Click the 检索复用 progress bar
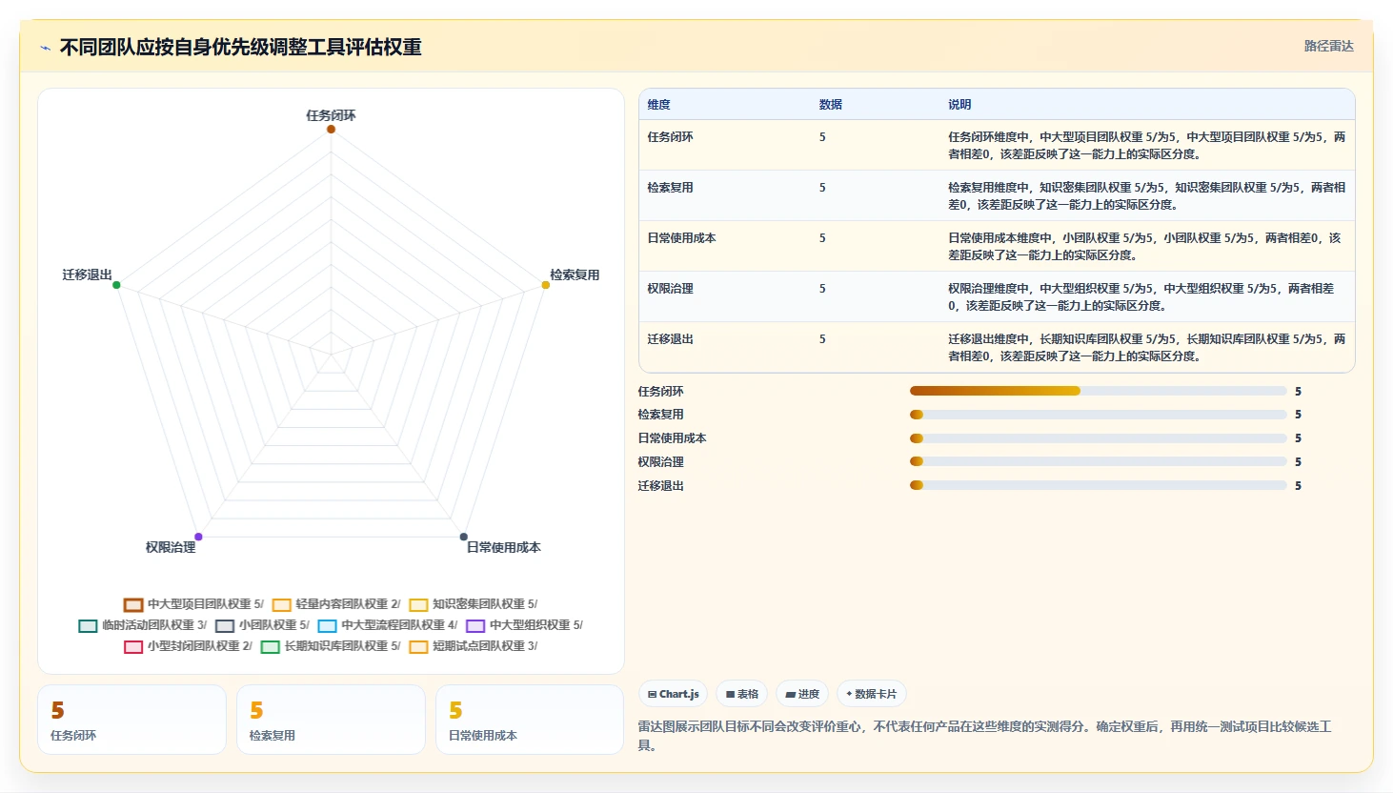Screen dimensions: 1393x793 tap(1099, 415)
